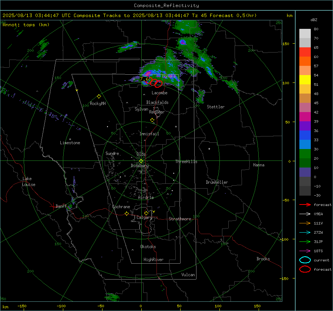Viewport: 333px width, 311px height.
Task: Click the Hanna label
Action: pos(259,165)
